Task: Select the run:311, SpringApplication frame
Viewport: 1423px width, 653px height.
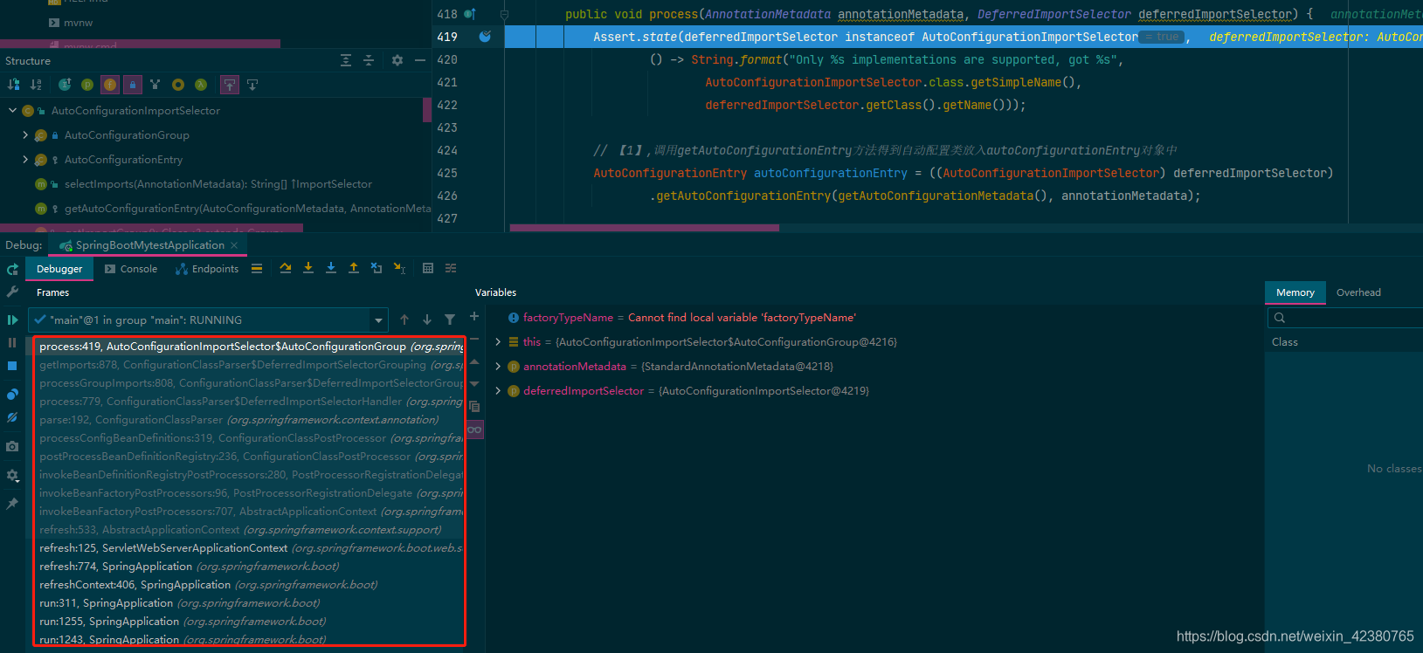Action: [x=250, y=603]
